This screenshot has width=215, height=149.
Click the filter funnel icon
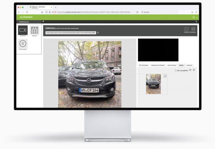[196, 22]
